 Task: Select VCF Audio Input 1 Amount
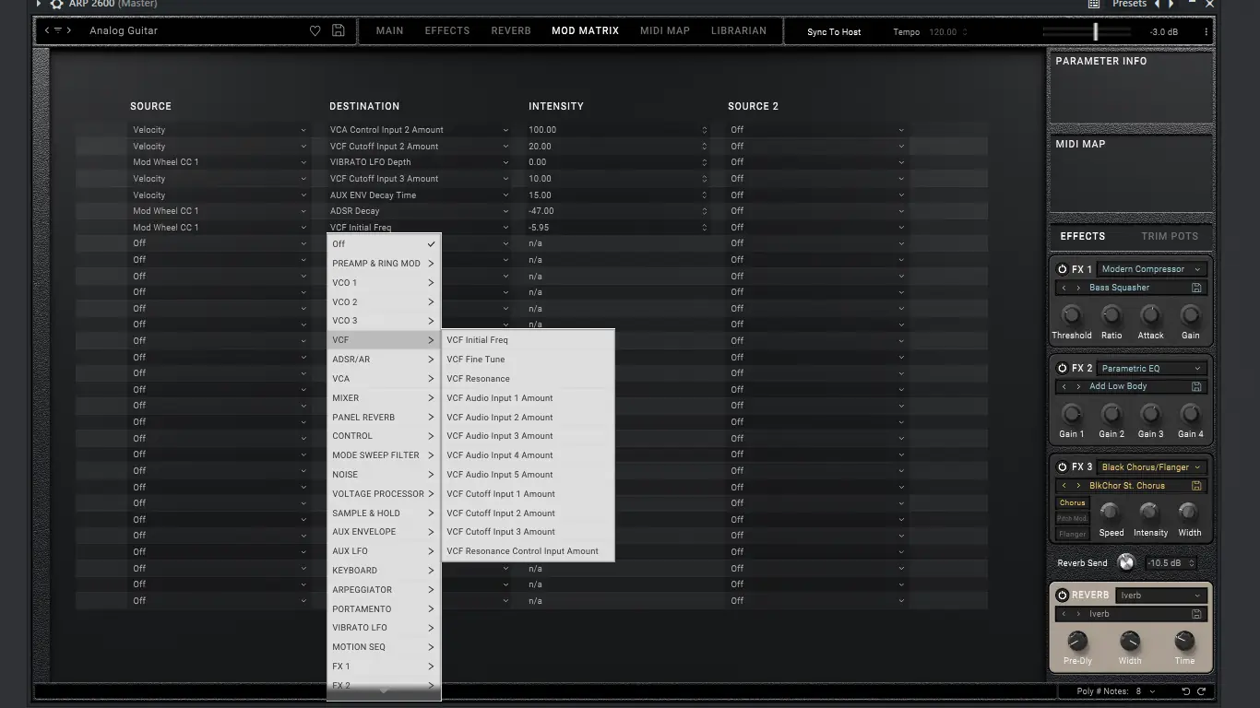528,398
